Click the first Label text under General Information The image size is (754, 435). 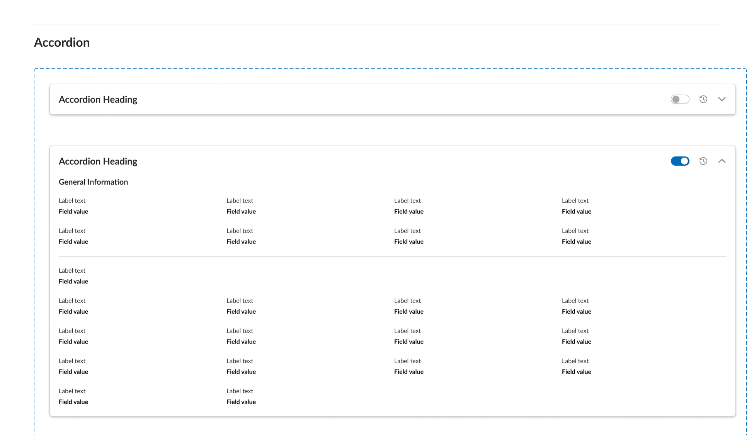tap(72, 201)
